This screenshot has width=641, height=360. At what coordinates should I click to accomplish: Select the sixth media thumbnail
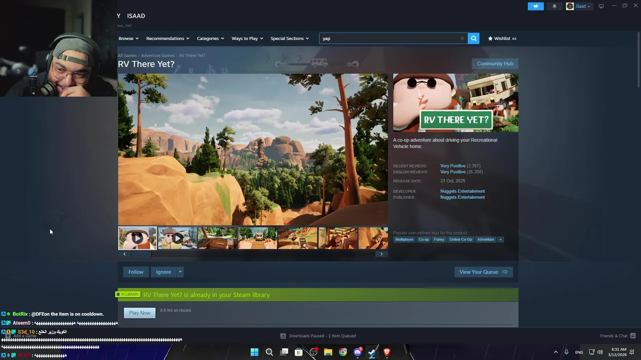pyautogui.click(x=338, y=238)
